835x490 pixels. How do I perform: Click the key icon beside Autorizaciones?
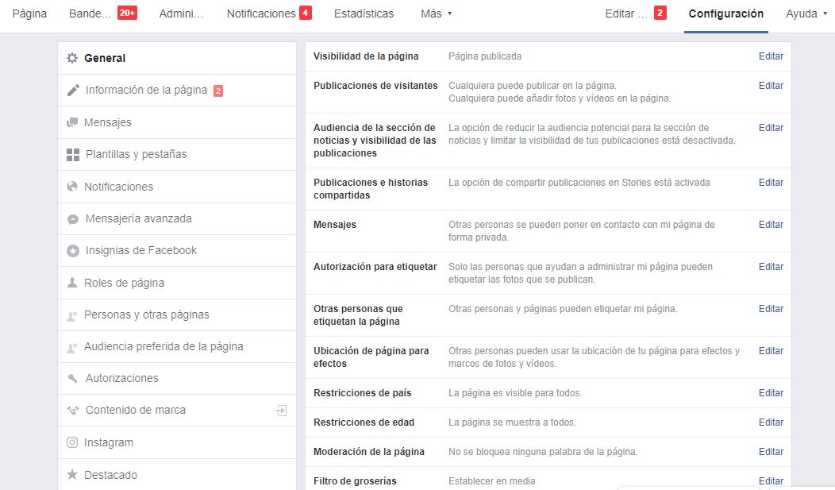point(73,378)
